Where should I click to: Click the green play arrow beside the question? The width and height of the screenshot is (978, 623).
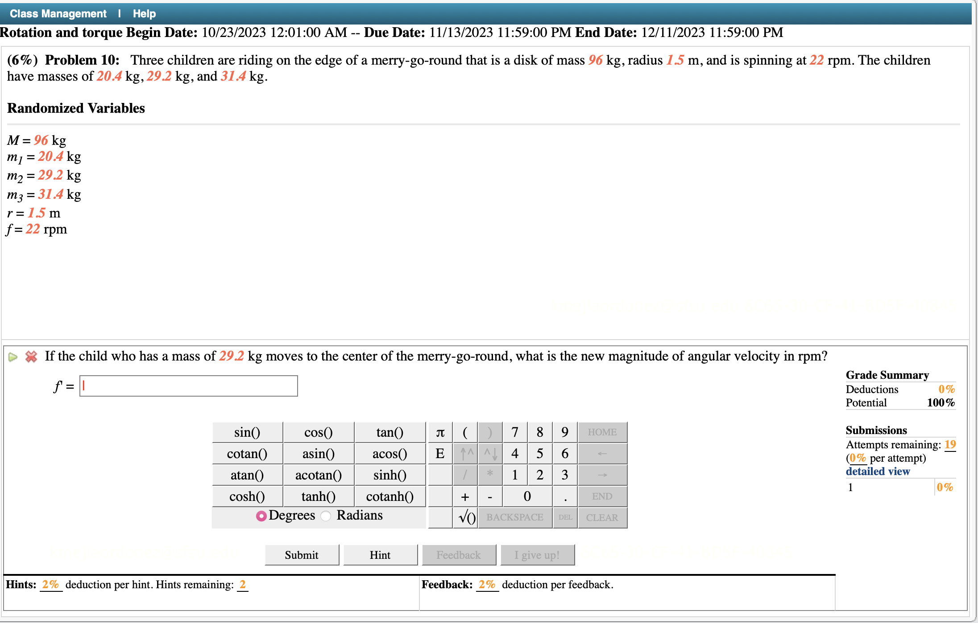pyautogui.click(x=13, y=357)
